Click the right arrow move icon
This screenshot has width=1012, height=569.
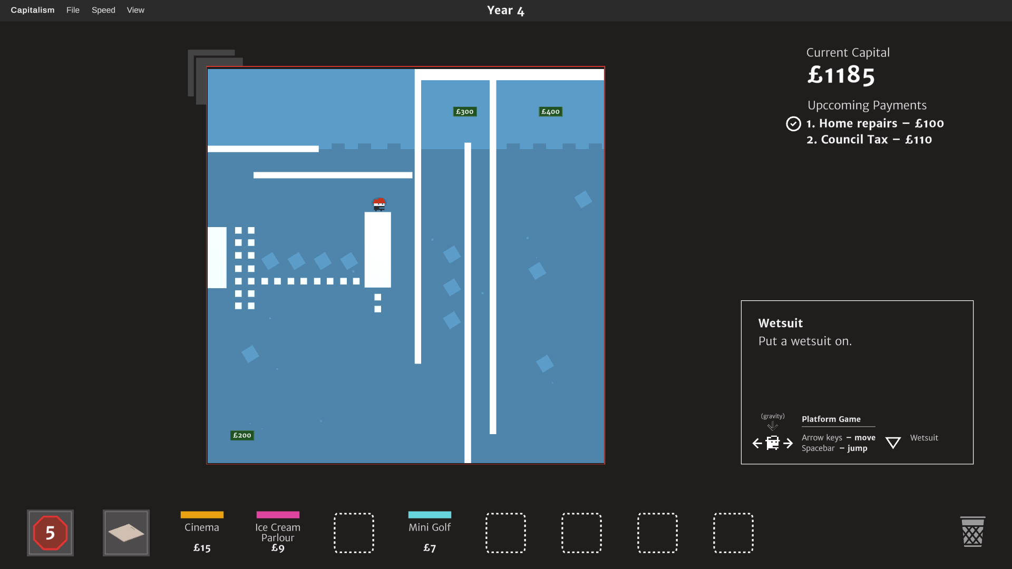pos(788,443)
